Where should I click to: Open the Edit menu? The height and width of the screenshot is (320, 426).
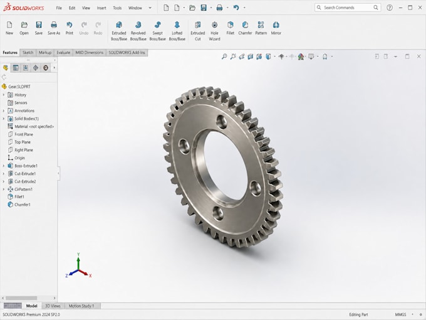click(72, 8)
